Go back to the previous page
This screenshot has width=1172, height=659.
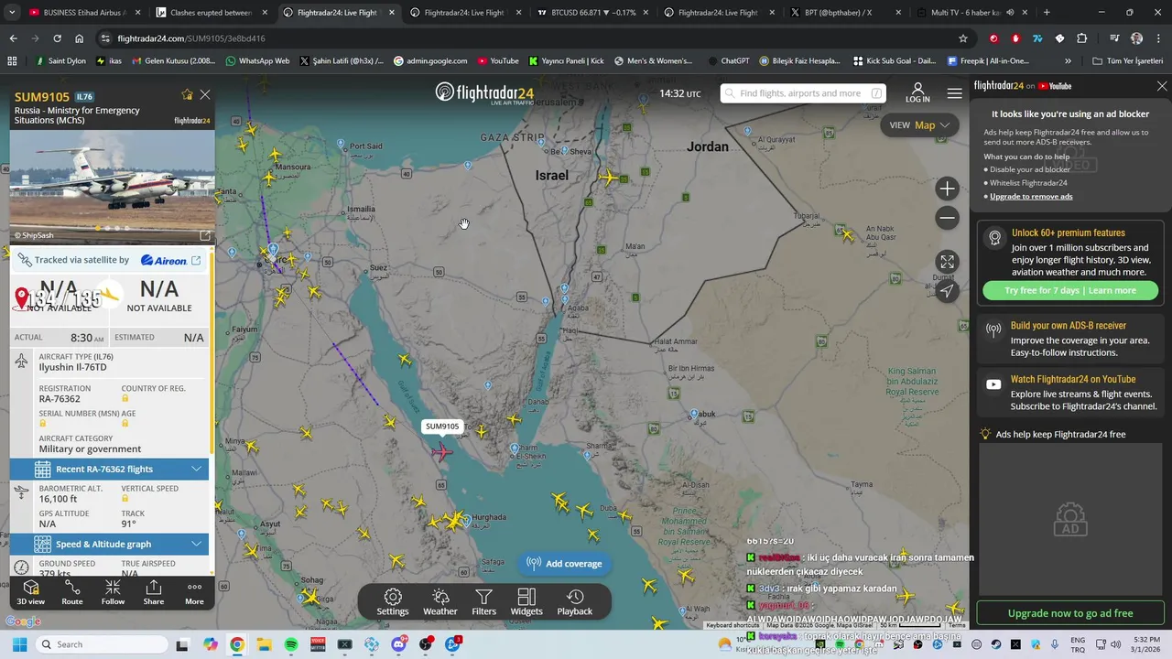click(x=13, y=38)
